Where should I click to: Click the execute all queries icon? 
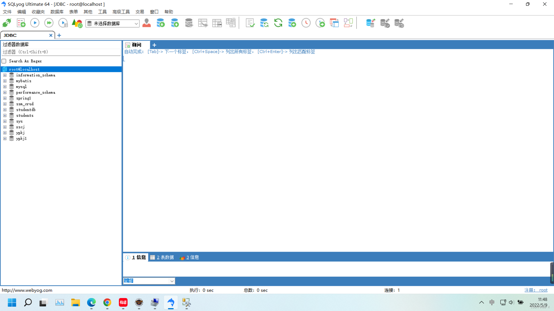[x=48, y=23]
